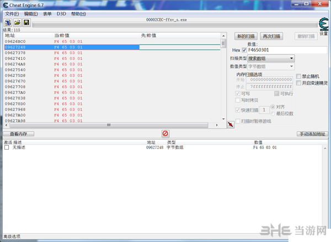Check the 激活 box for 无描述 entry
This screenshot has width=331, height=242.
click(x=7, y=147)
